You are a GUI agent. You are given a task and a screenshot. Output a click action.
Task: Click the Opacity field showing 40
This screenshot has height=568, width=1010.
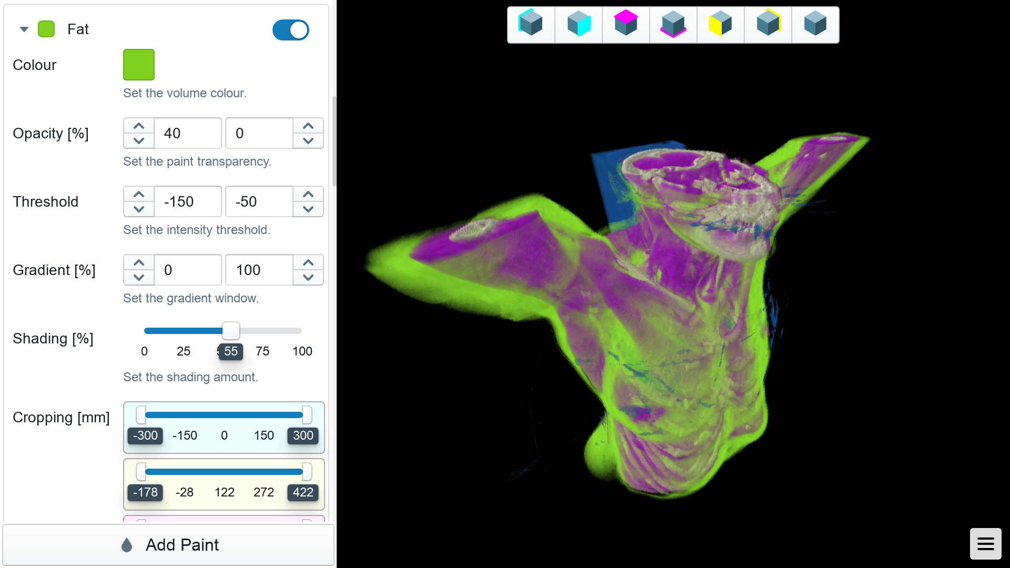click(x=188, y=133)
